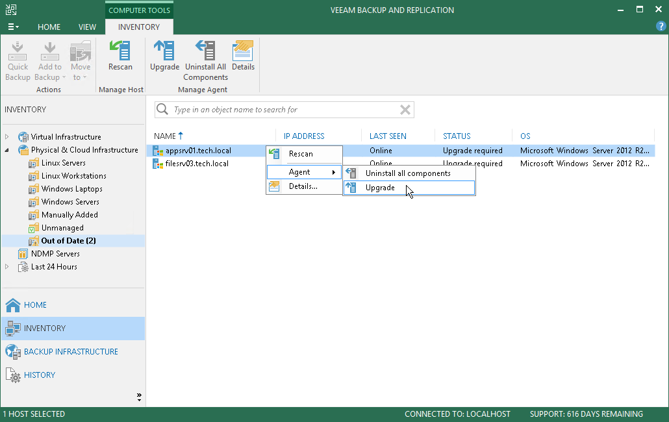This screenshot has width=669, height=422.
Task: Click the Move to ribbon icon
Action: point(80,51)
